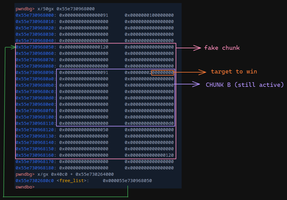Click address 0x55e7302680c0 in the output
This screenshot has width=287, height=200.
[x=35, y=181]
